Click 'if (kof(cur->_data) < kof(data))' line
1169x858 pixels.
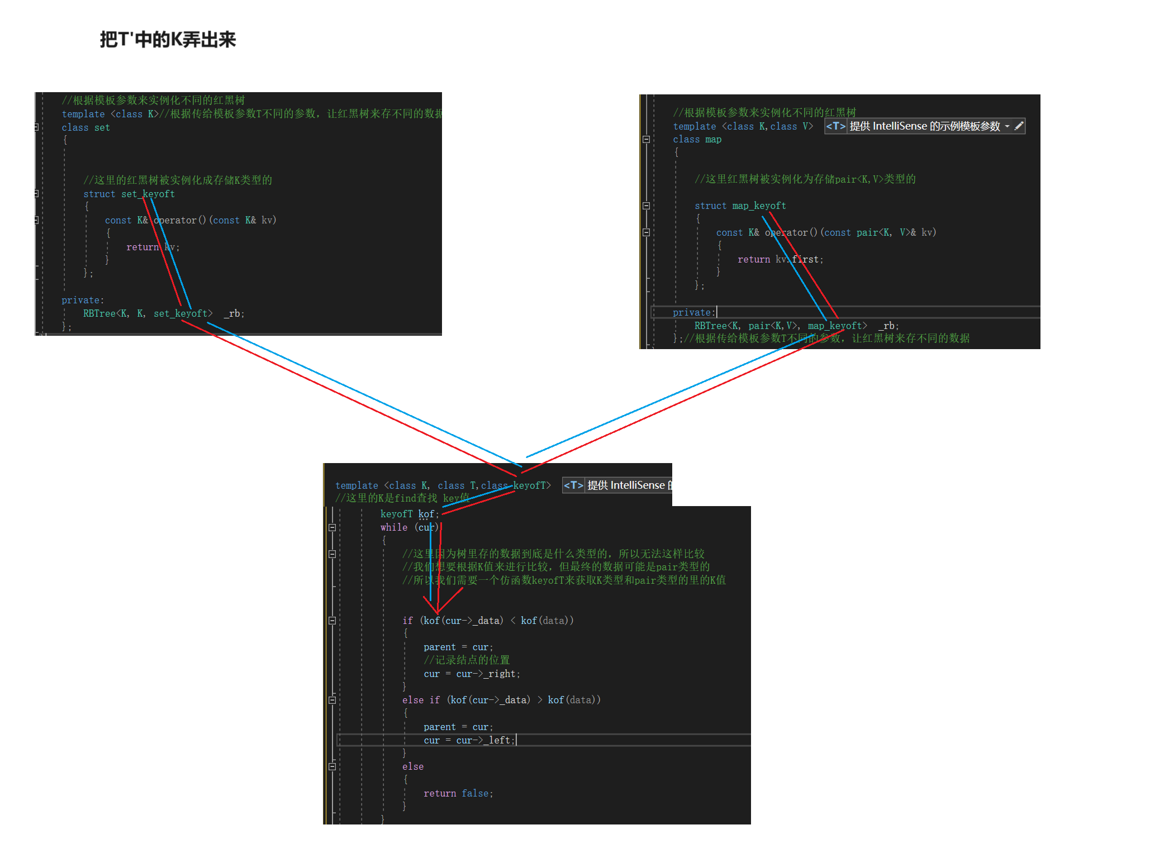click(x=488, y=621)
